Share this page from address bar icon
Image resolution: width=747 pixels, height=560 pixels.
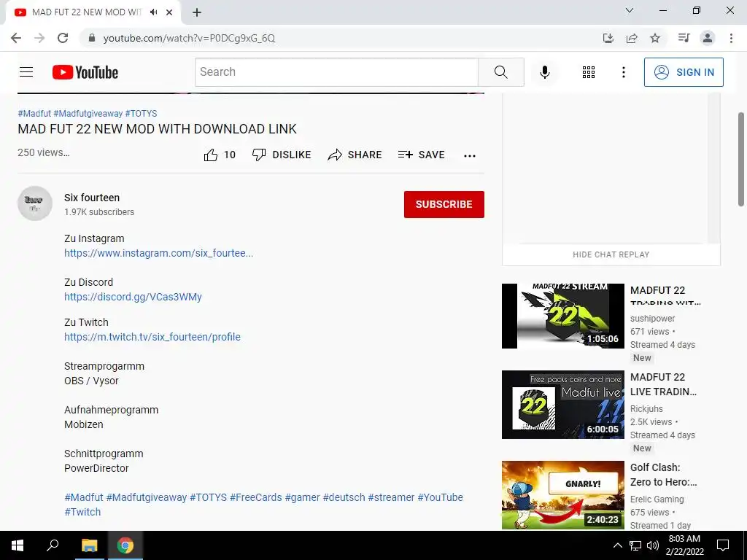coord(632,38)
